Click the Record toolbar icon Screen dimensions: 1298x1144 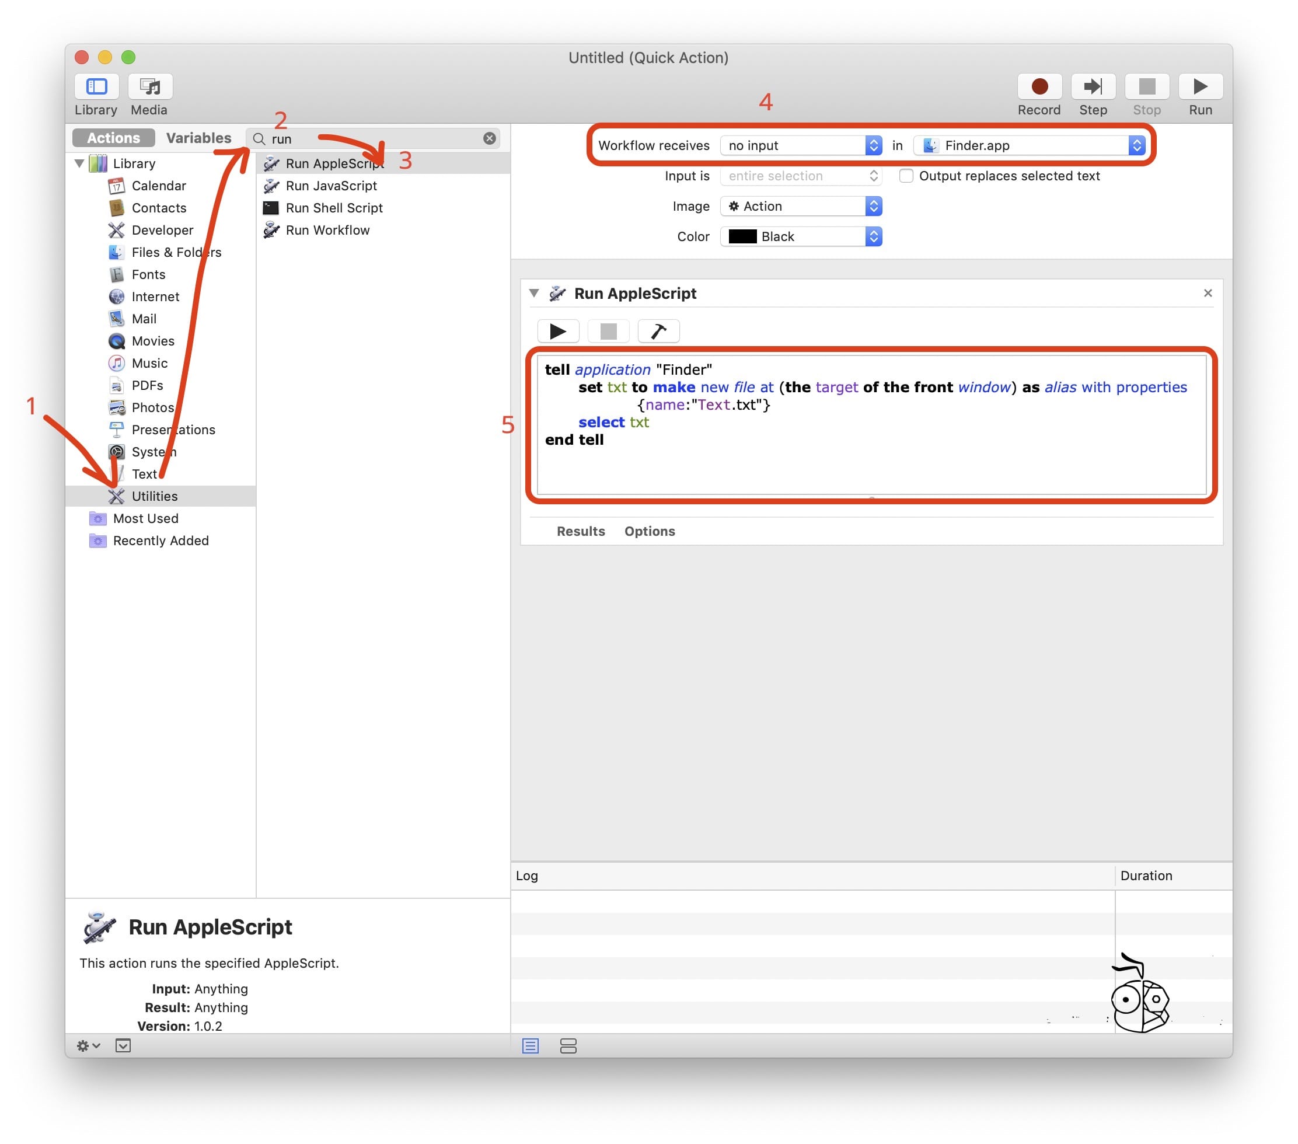(1039, 86)
